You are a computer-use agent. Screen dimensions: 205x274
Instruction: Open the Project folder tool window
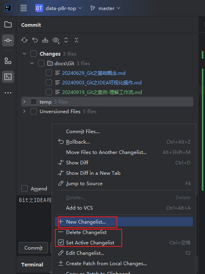pyautogui.click(x=8, y=24)
